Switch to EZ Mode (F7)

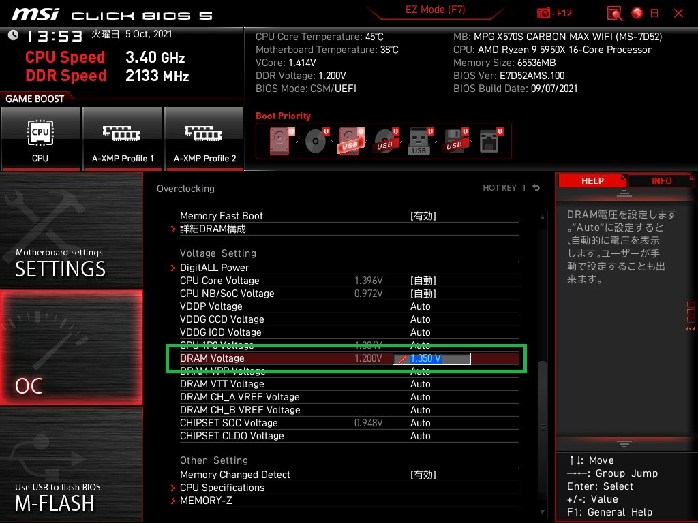point(435,10)
